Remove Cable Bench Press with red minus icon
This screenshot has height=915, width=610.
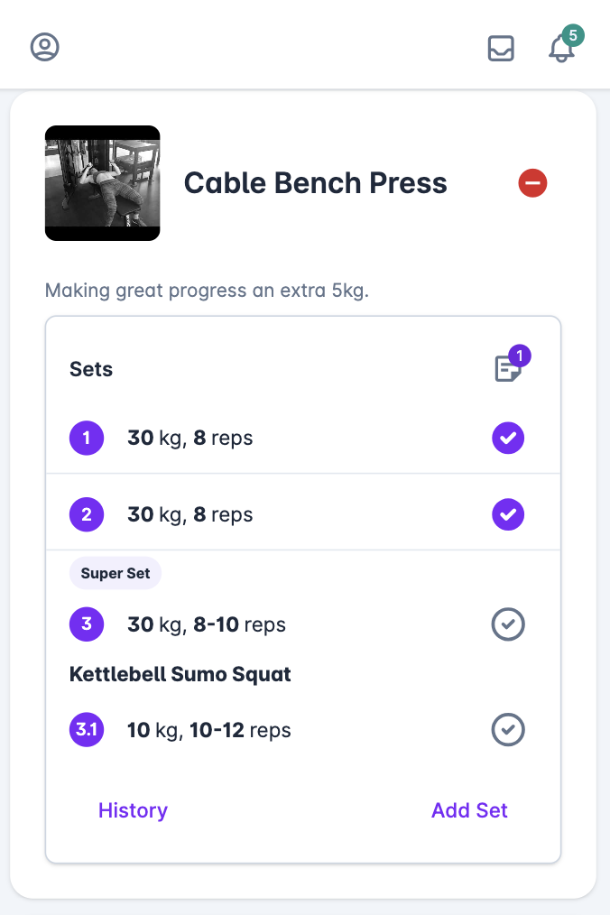532,183
